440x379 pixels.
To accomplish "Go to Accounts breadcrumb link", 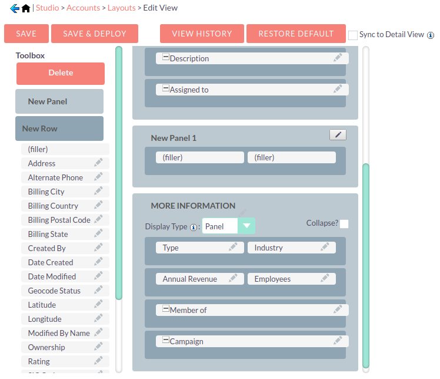I will pos(83,8).
